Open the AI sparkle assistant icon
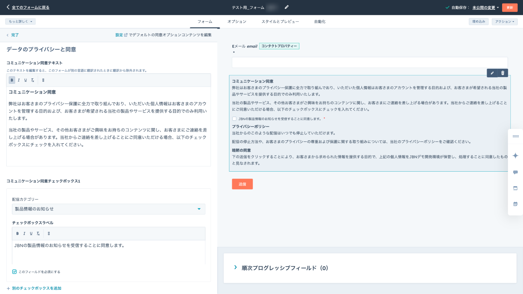523x294 pixels. coord(515,156)
